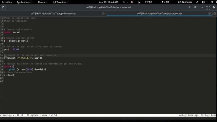This screenshot has width=217, height=122.
Task: Click the date and time clock
Action: coord(108,2)
